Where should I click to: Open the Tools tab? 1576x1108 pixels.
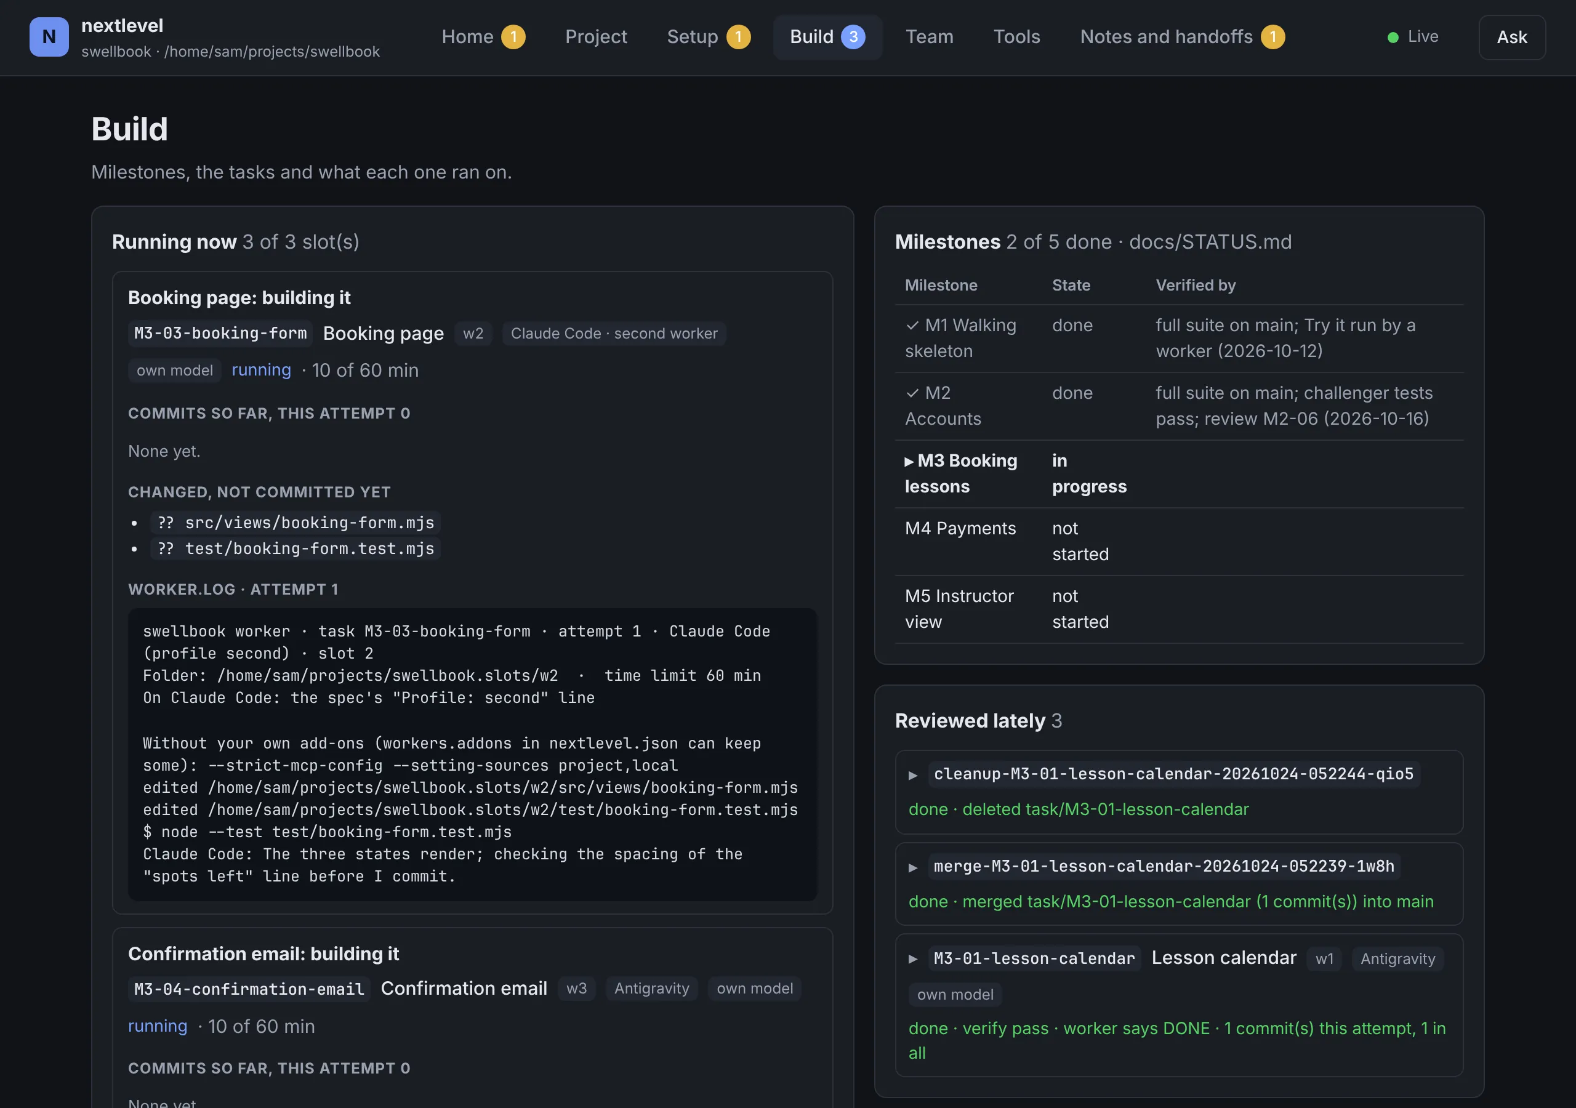[x=1016, y=37]
